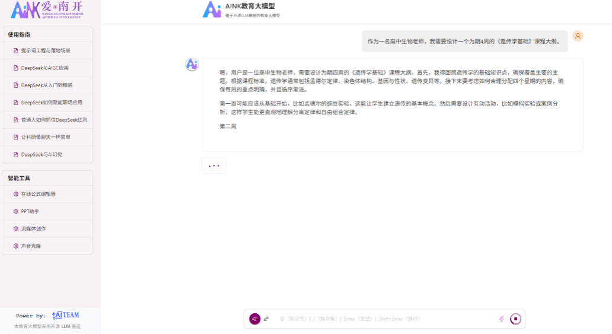This screenshot has height=334, width=612.
Task: Select DeepSeek如何赋能职场应用 in the sidebar
Action: (52, 102)
